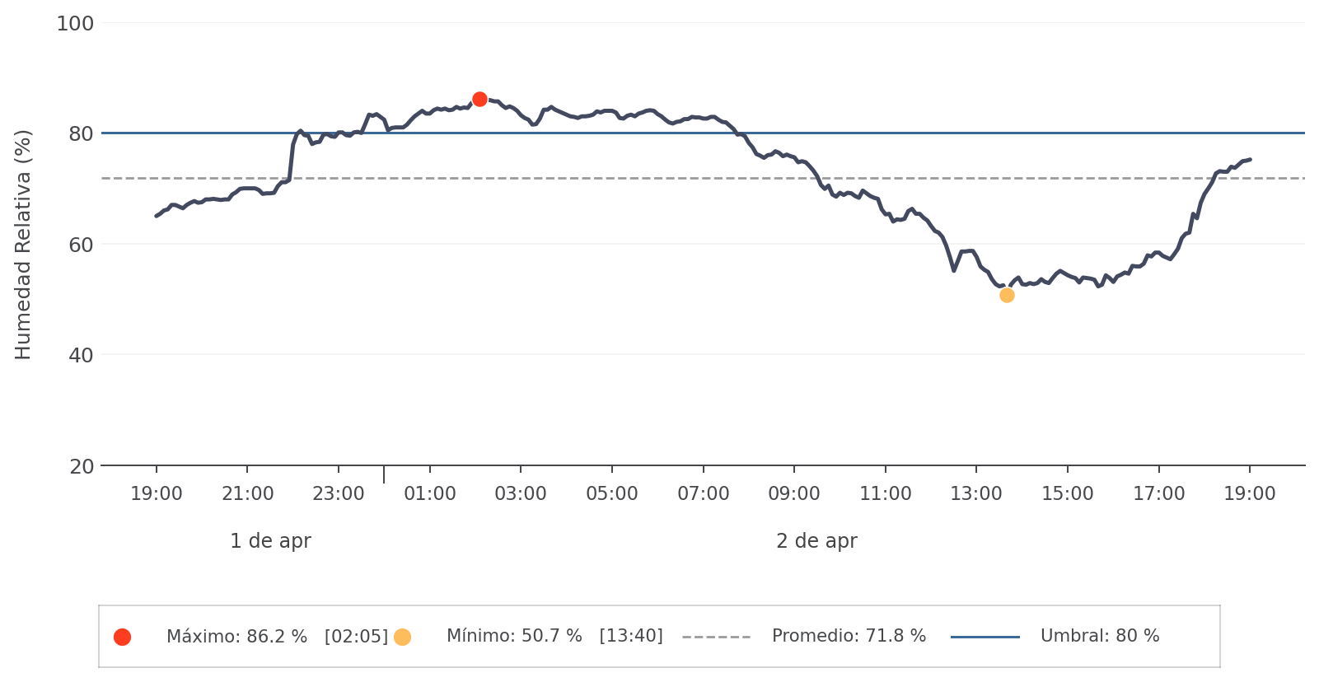Click the [02:05] timestamp in the legend

coord(356,637)
